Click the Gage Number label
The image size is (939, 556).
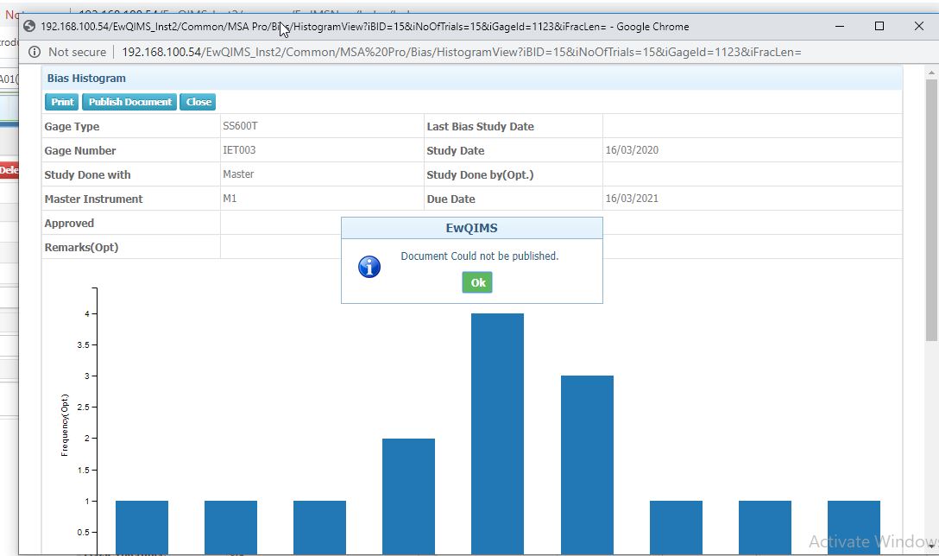pyautogui.click(x=80, y=150)
